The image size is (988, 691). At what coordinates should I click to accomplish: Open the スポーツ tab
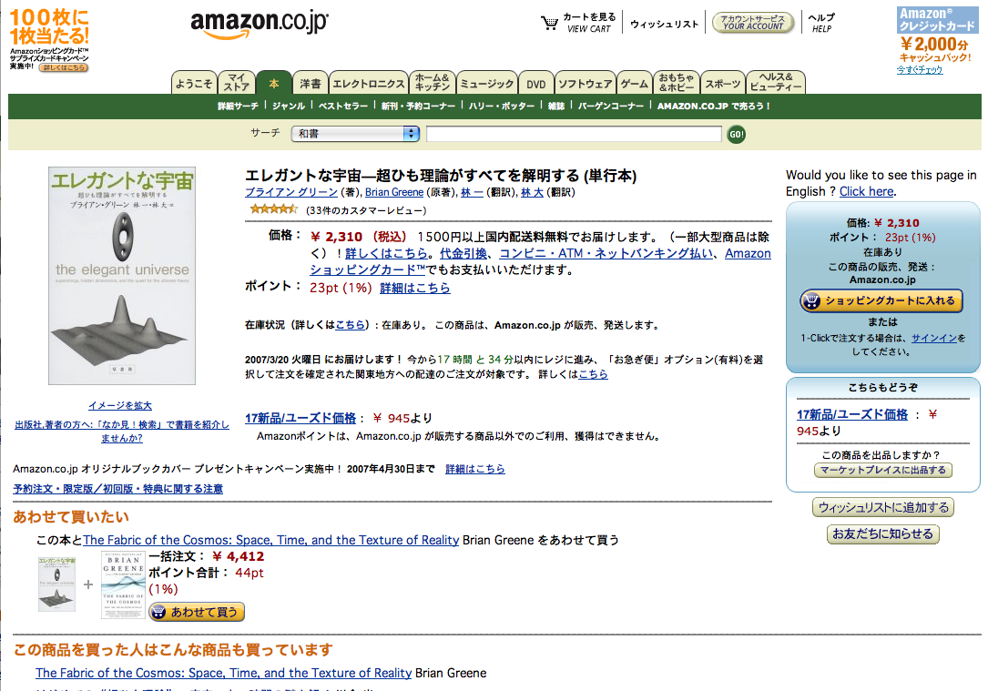tap(722, 83)
